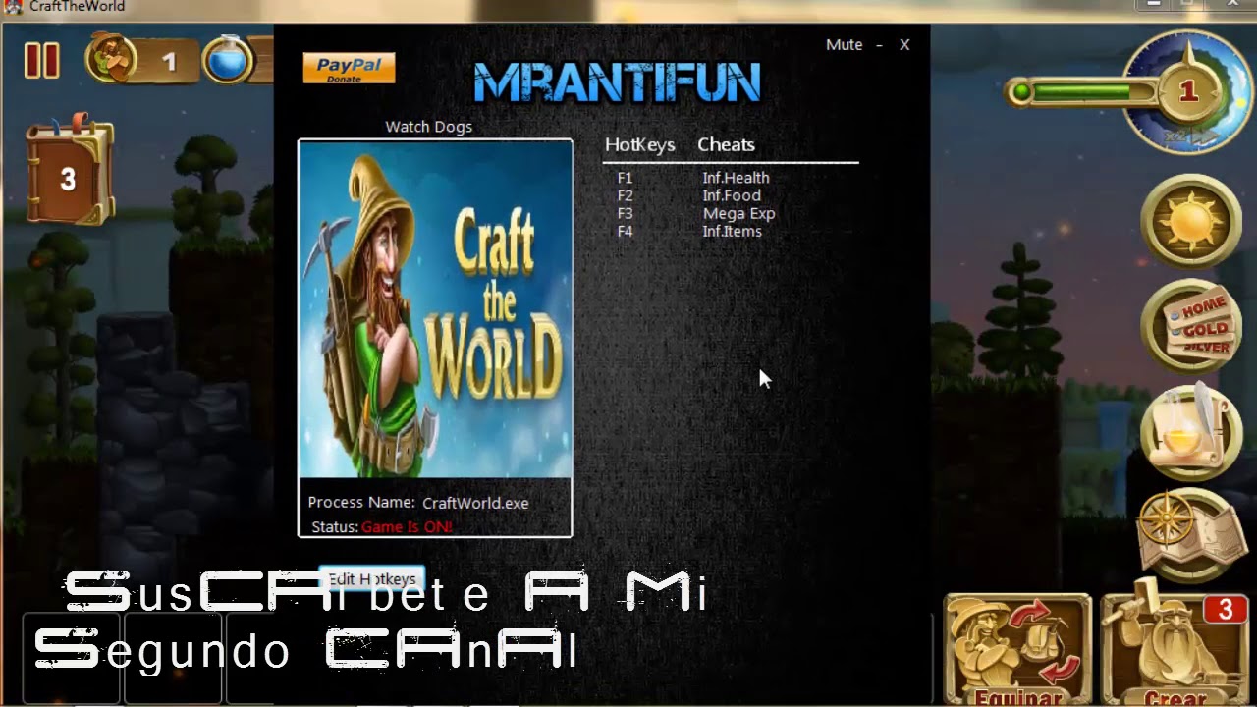Click the Watch Dogs title text

click(428, 127)
